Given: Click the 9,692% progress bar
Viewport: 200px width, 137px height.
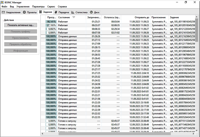Looking at the screenshot, I should click(x=51, y=29).
